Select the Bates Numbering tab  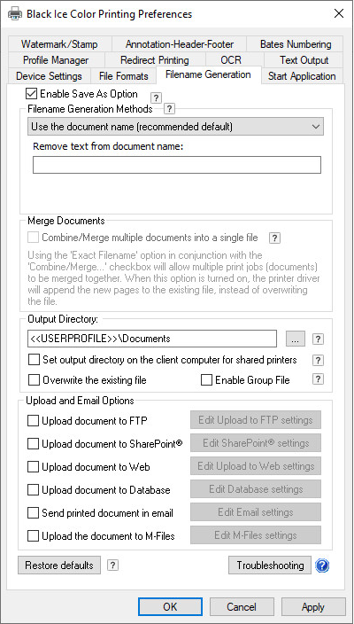point(296,44)
